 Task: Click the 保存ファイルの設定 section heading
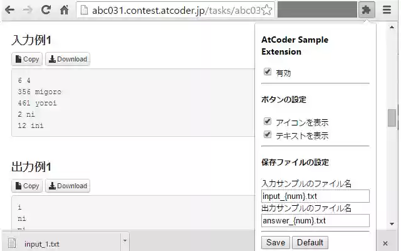pos(295,163)
